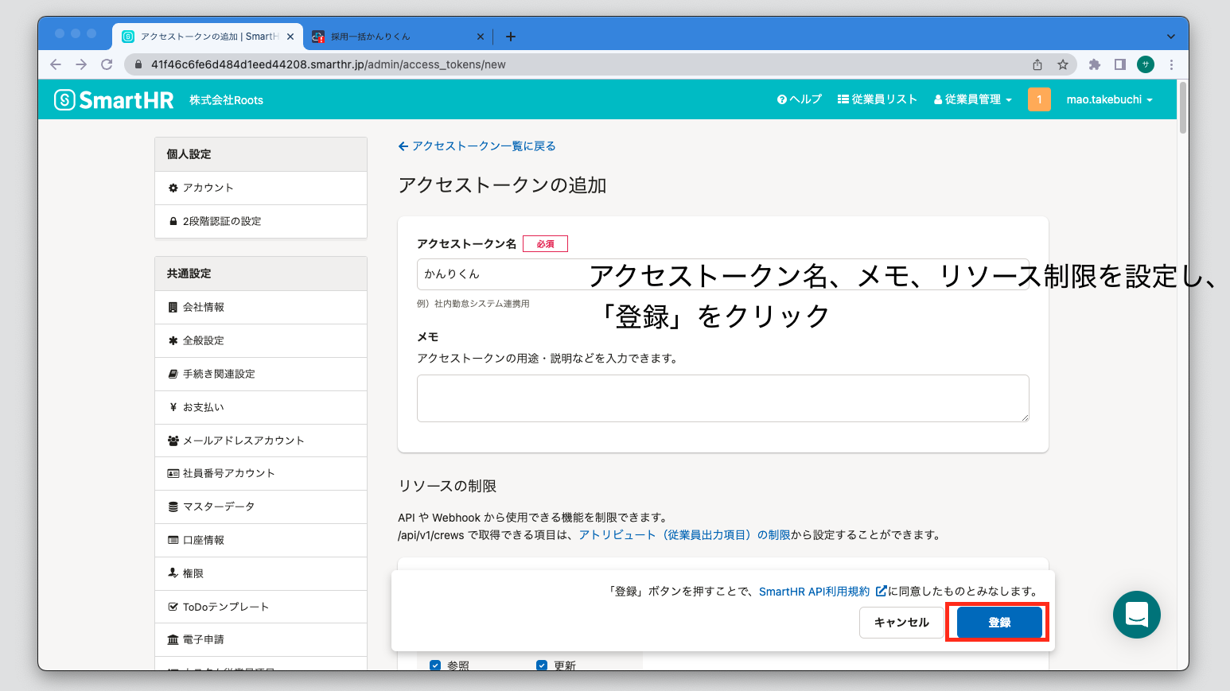Click the share page icon in address bar
The image size is (1230, 691).
(x=1037, y=64)
